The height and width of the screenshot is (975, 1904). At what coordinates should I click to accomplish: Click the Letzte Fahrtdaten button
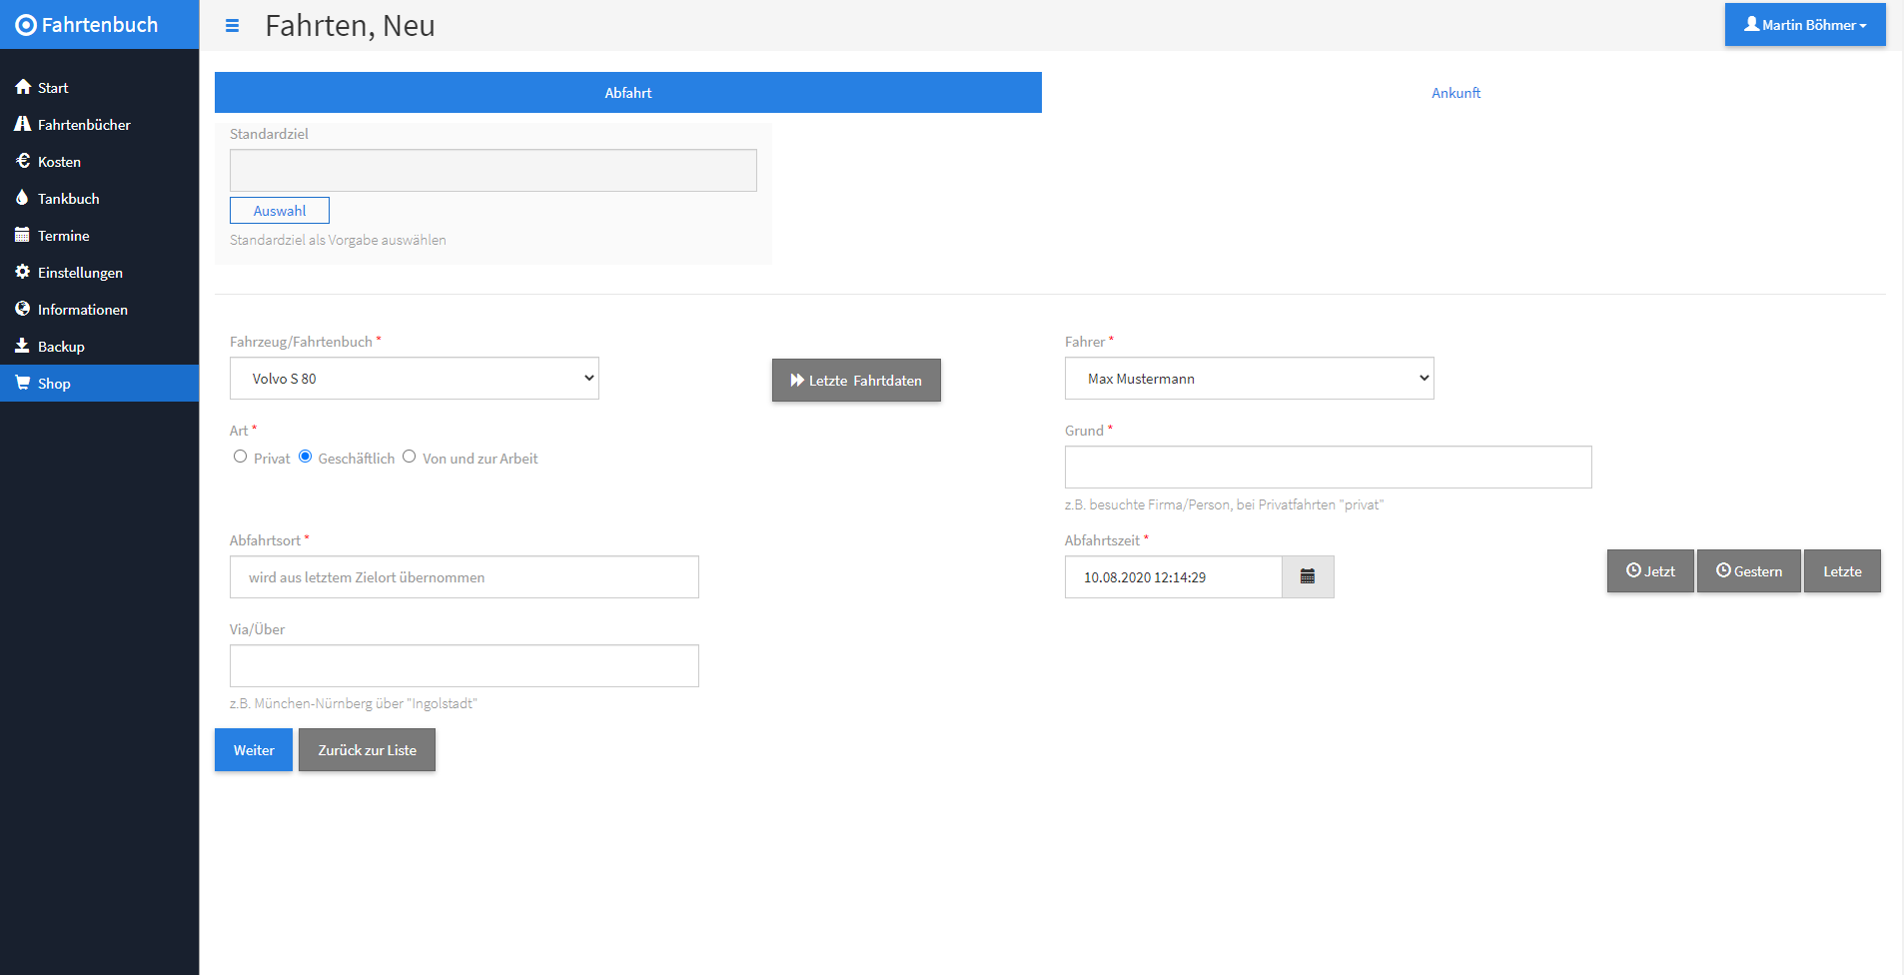(x=856, y=381)
